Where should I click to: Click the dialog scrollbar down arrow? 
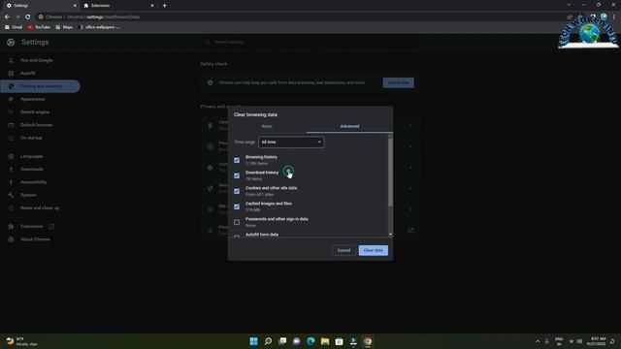click(390, 235)
